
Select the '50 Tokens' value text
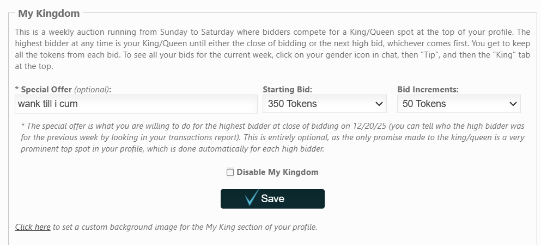[x=424, y=104]
